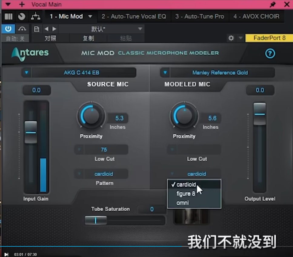Click Manley Reference Gold modeled mic name
The width and height of the screenshot is (293, 257).
pyautogui.click(x=220, y=73)
